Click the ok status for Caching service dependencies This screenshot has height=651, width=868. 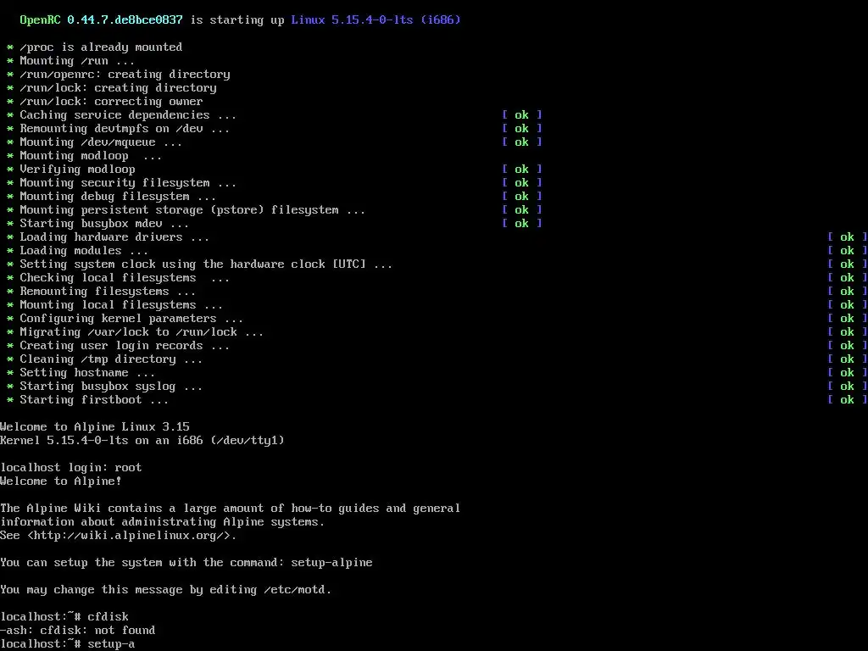click(x=522, y=115)
